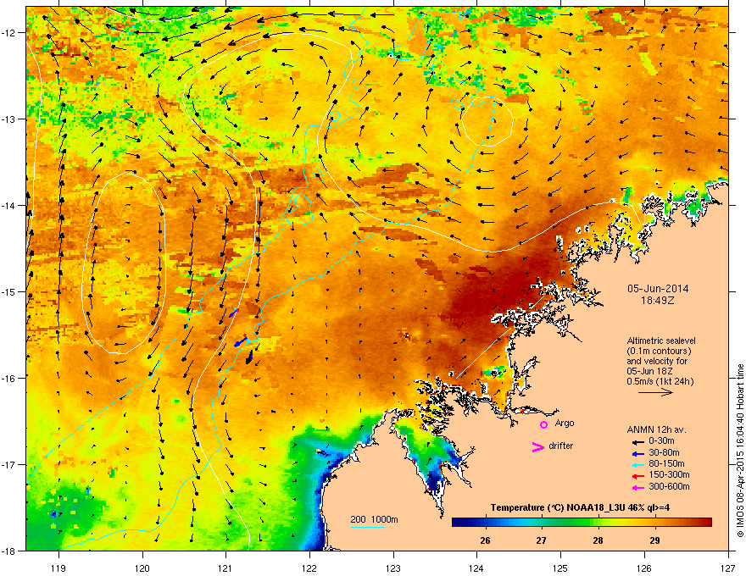Screen dimensions: 746x576
Task: Click longitude axis label "120"
Action: 142,568
